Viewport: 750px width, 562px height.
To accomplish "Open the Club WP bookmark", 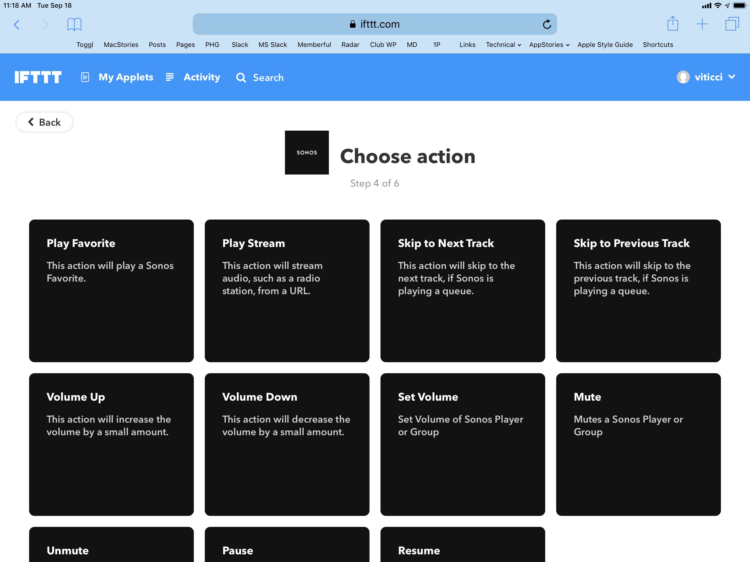I will click(383, 45).
